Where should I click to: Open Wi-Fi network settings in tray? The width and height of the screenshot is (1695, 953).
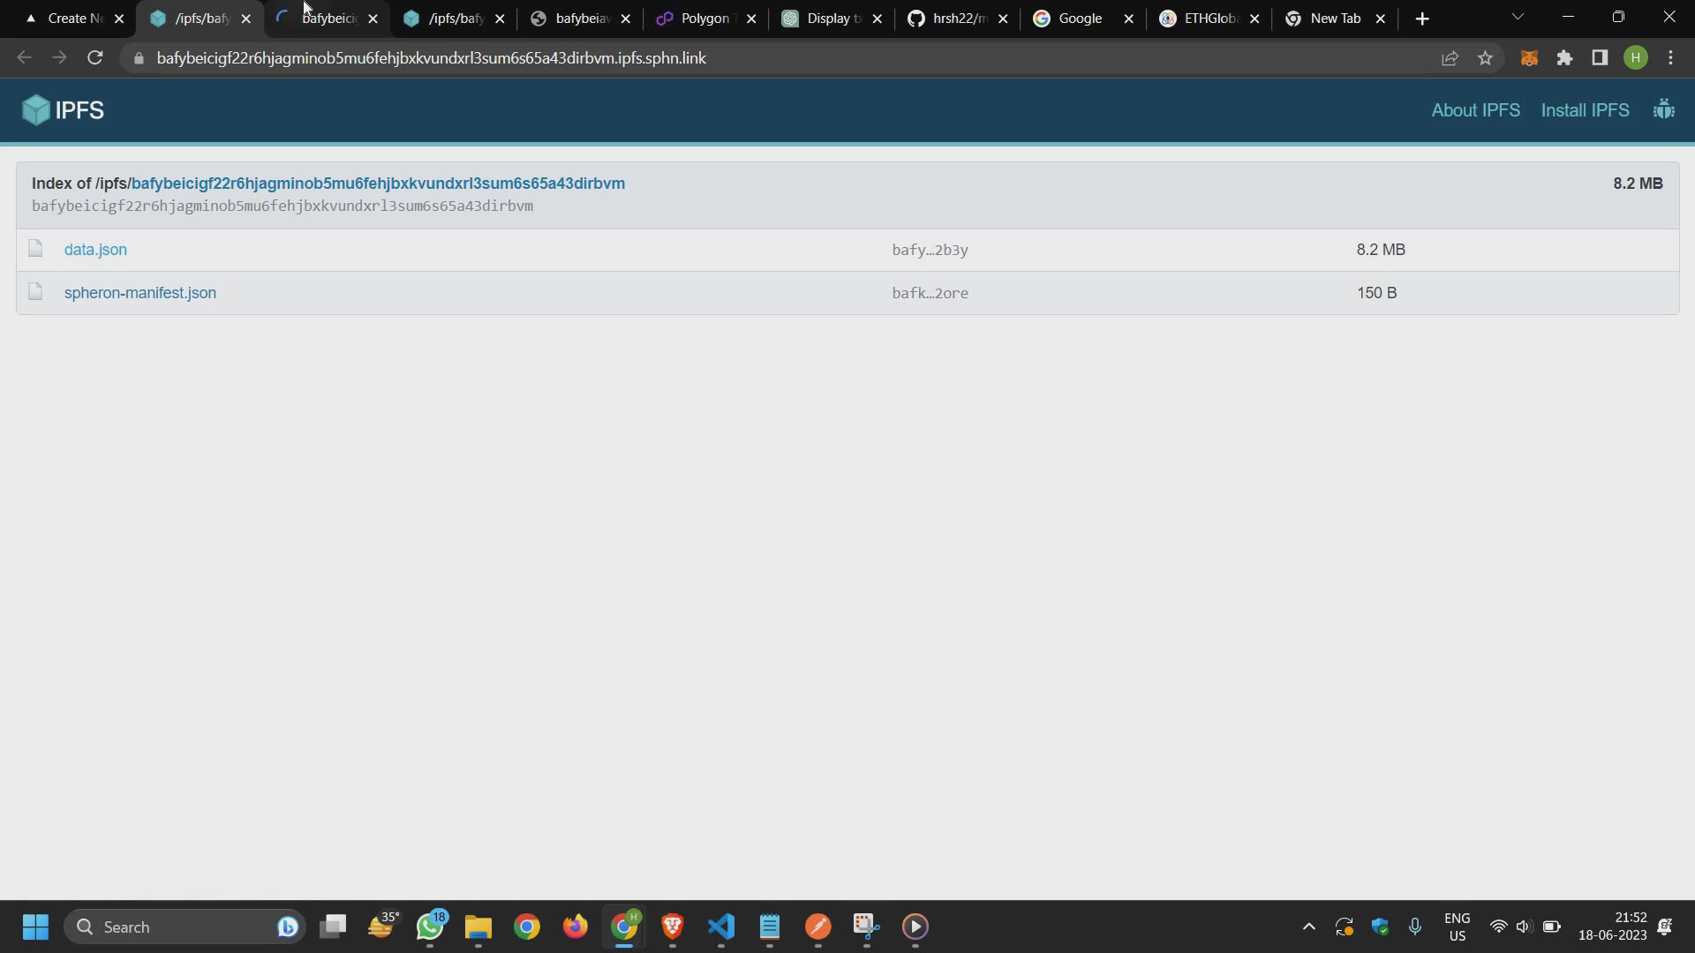[x=1498, y=927]
